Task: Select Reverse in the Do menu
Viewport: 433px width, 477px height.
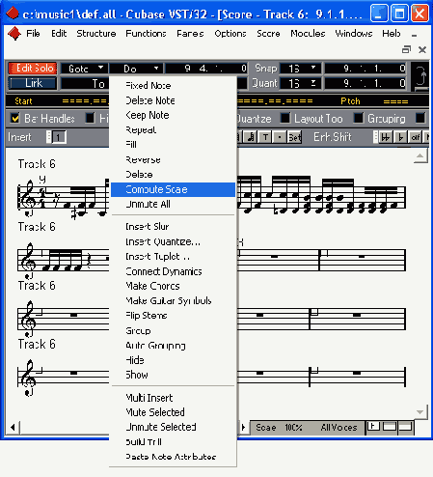Action: [173, 159]
